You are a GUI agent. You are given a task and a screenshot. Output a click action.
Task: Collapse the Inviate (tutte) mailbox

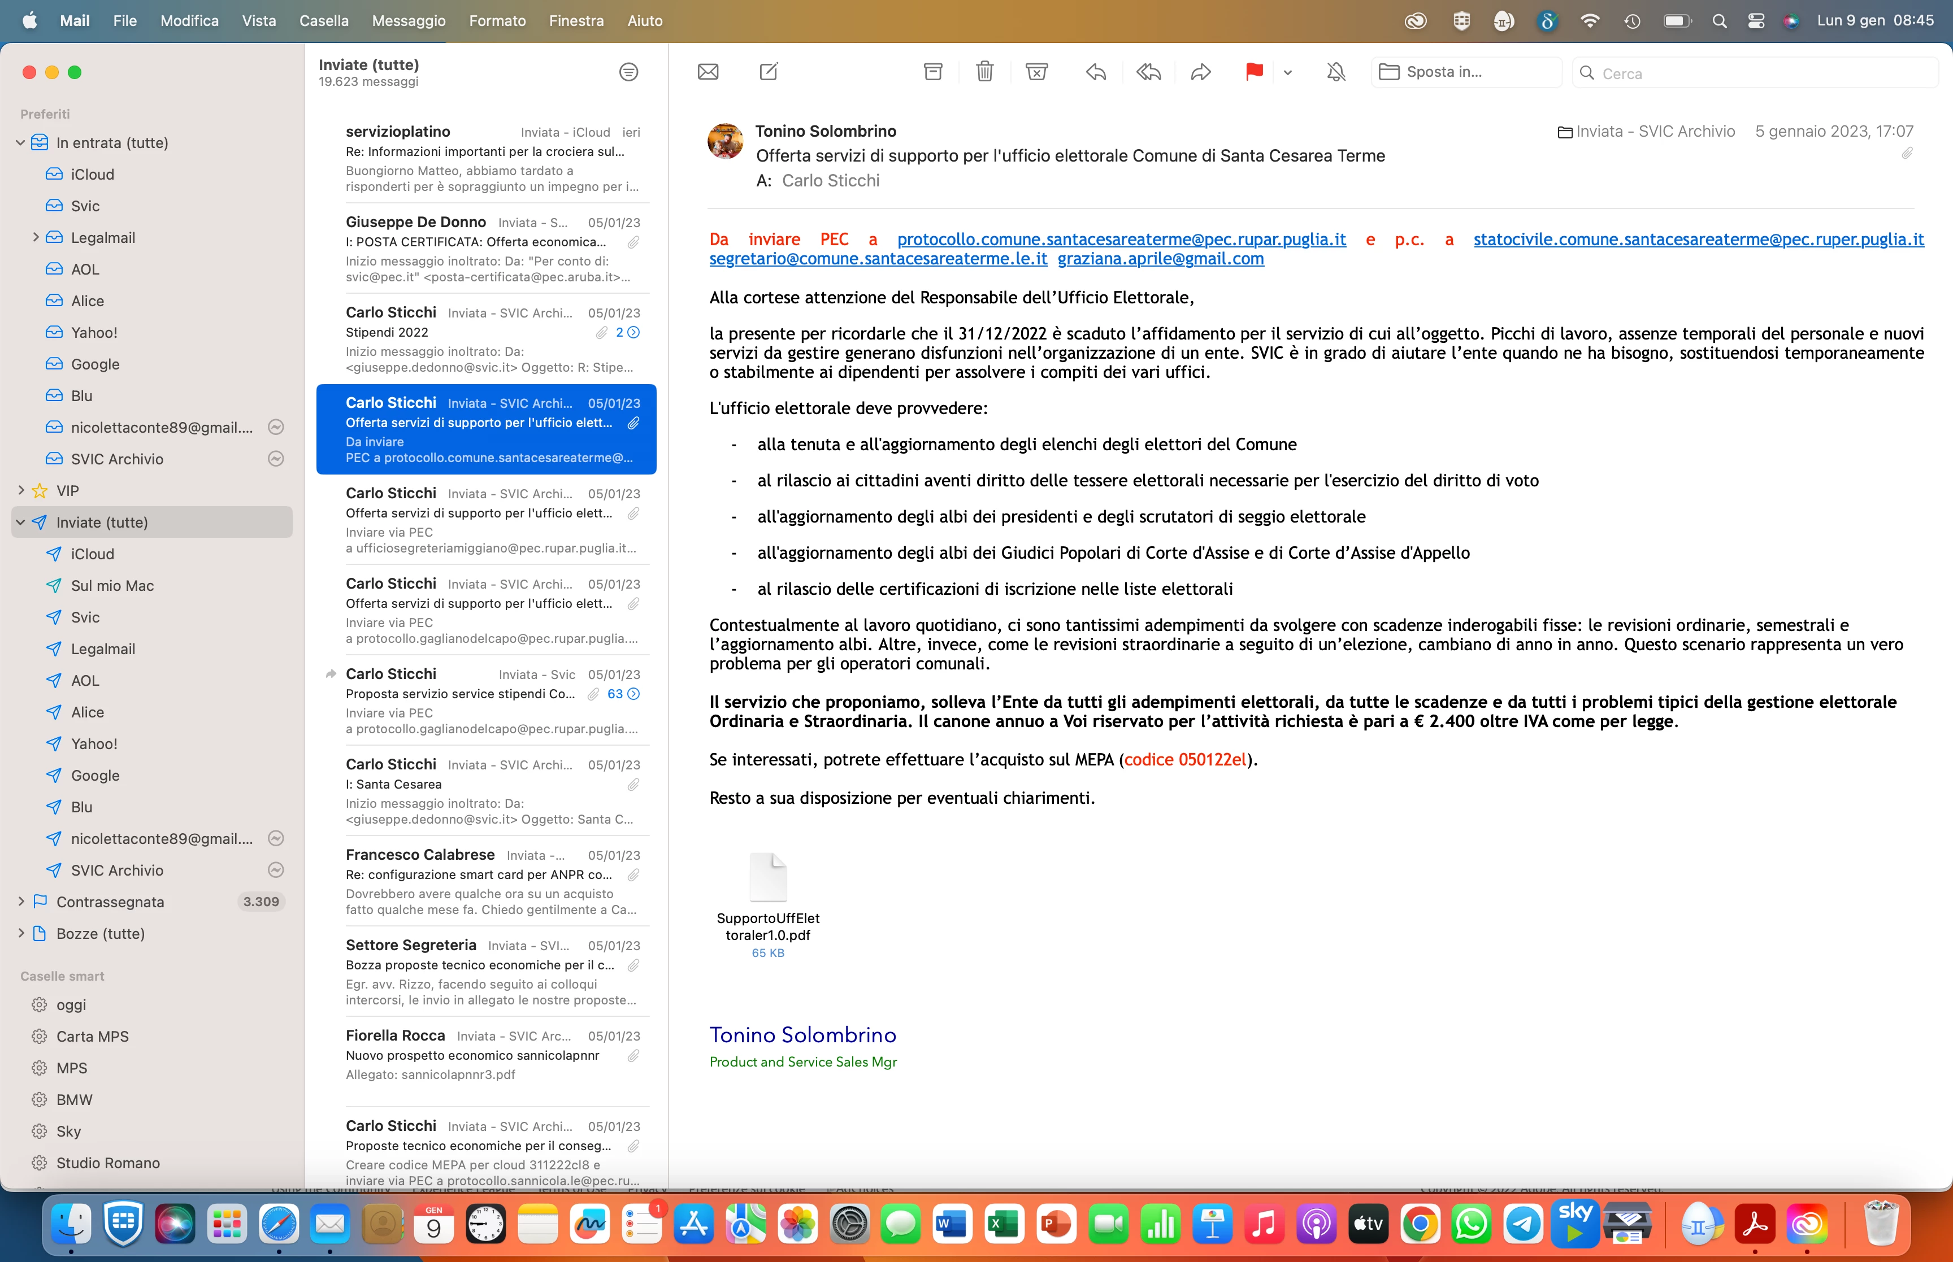pyautogui.click(x=21, y=522)
